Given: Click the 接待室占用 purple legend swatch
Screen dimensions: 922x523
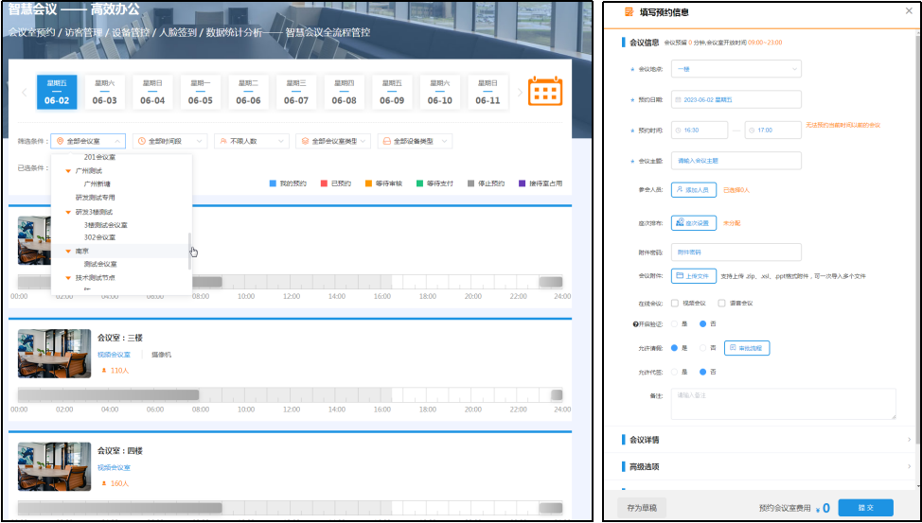Looking at the screenshot, I should pos(523,183).
